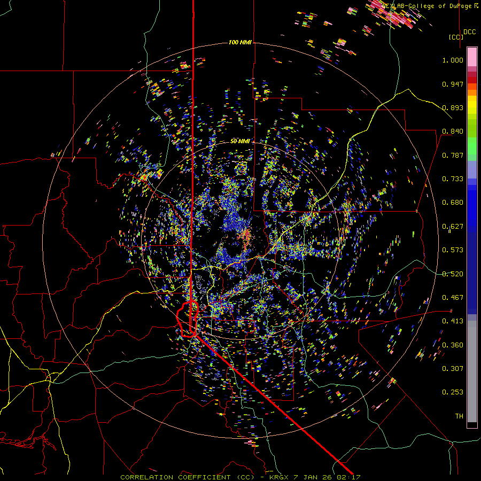Select the 0.520 scale value
The width and height of the screenshot is (481, 481).
click(x=453, y=274)
